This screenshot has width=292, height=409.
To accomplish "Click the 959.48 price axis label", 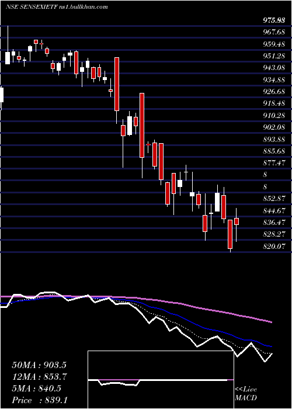I will [274, 44].
